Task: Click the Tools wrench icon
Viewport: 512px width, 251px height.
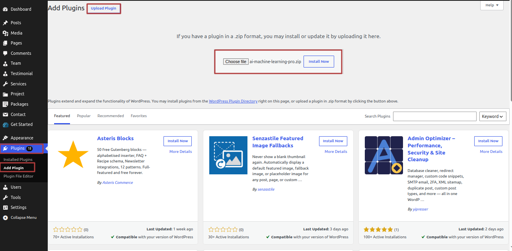Action: click(x=5, y=197)
